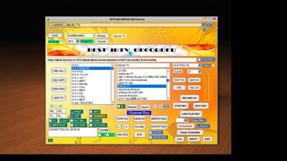Click the title bar app icon
Image resolution: width=287 pixels, height=161 pixels.
[48, 19]
